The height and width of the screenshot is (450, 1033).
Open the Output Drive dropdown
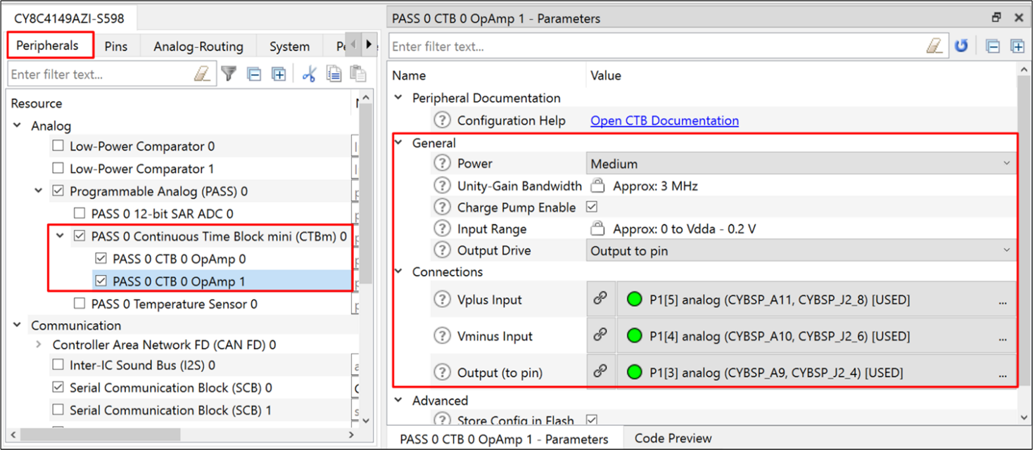801,250
